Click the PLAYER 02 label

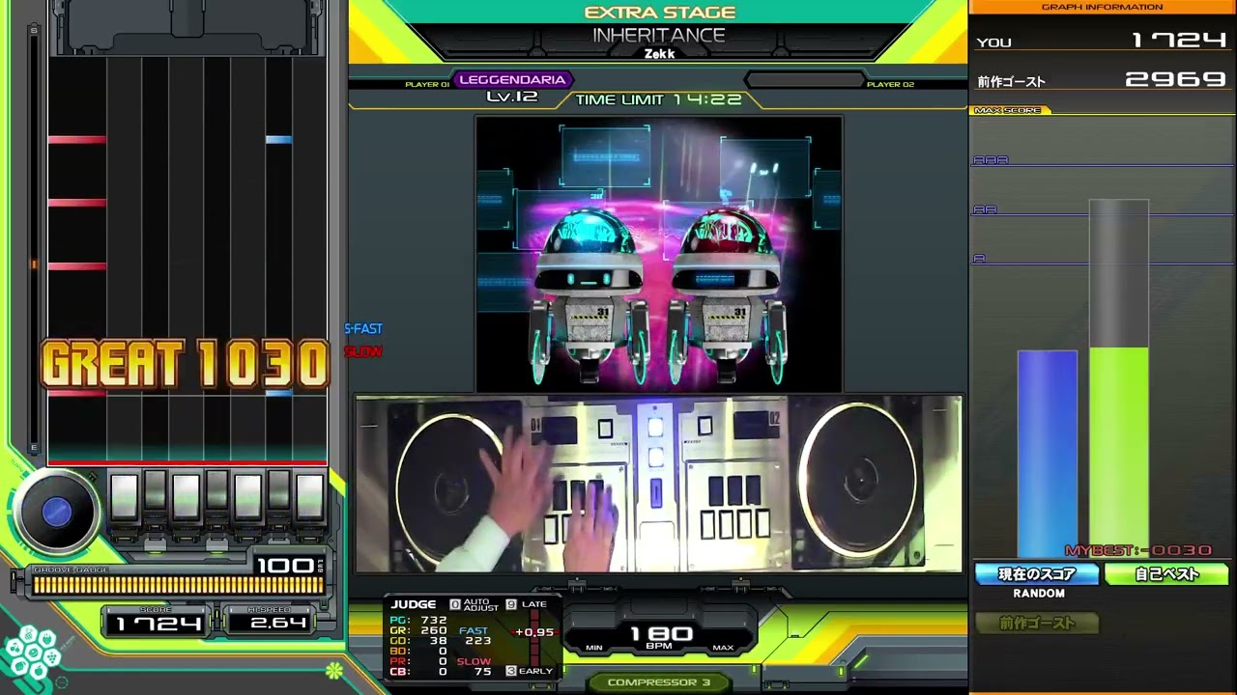coord(890,85)
